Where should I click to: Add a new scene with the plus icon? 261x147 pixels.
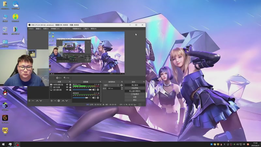click(29, 101)
